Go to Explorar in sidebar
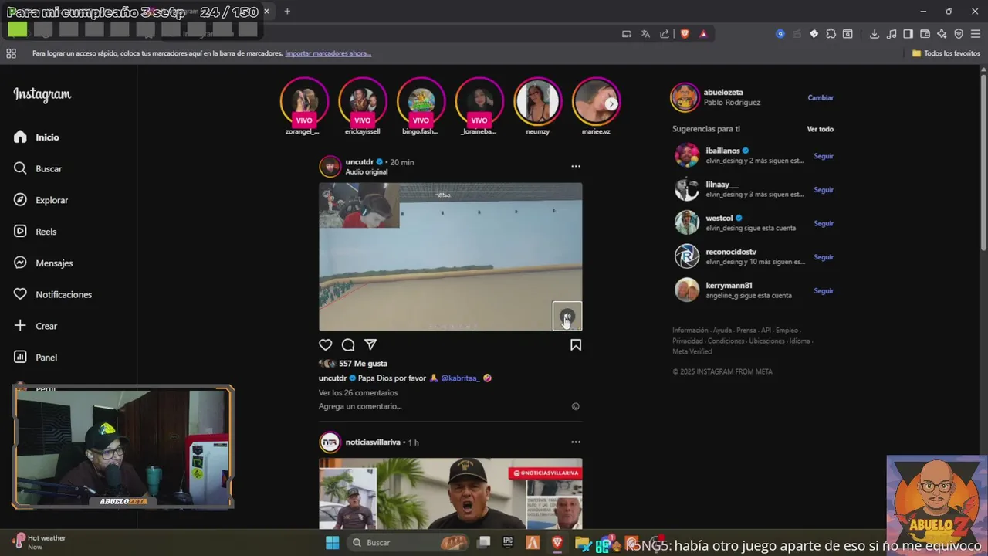 tap(41, 200)
